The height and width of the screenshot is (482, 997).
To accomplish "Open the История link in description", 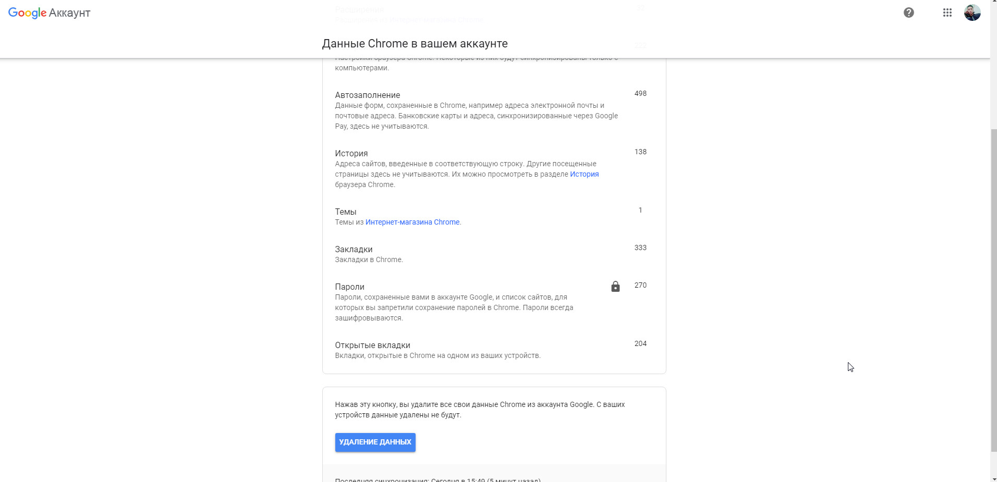I will click(584, 174).
